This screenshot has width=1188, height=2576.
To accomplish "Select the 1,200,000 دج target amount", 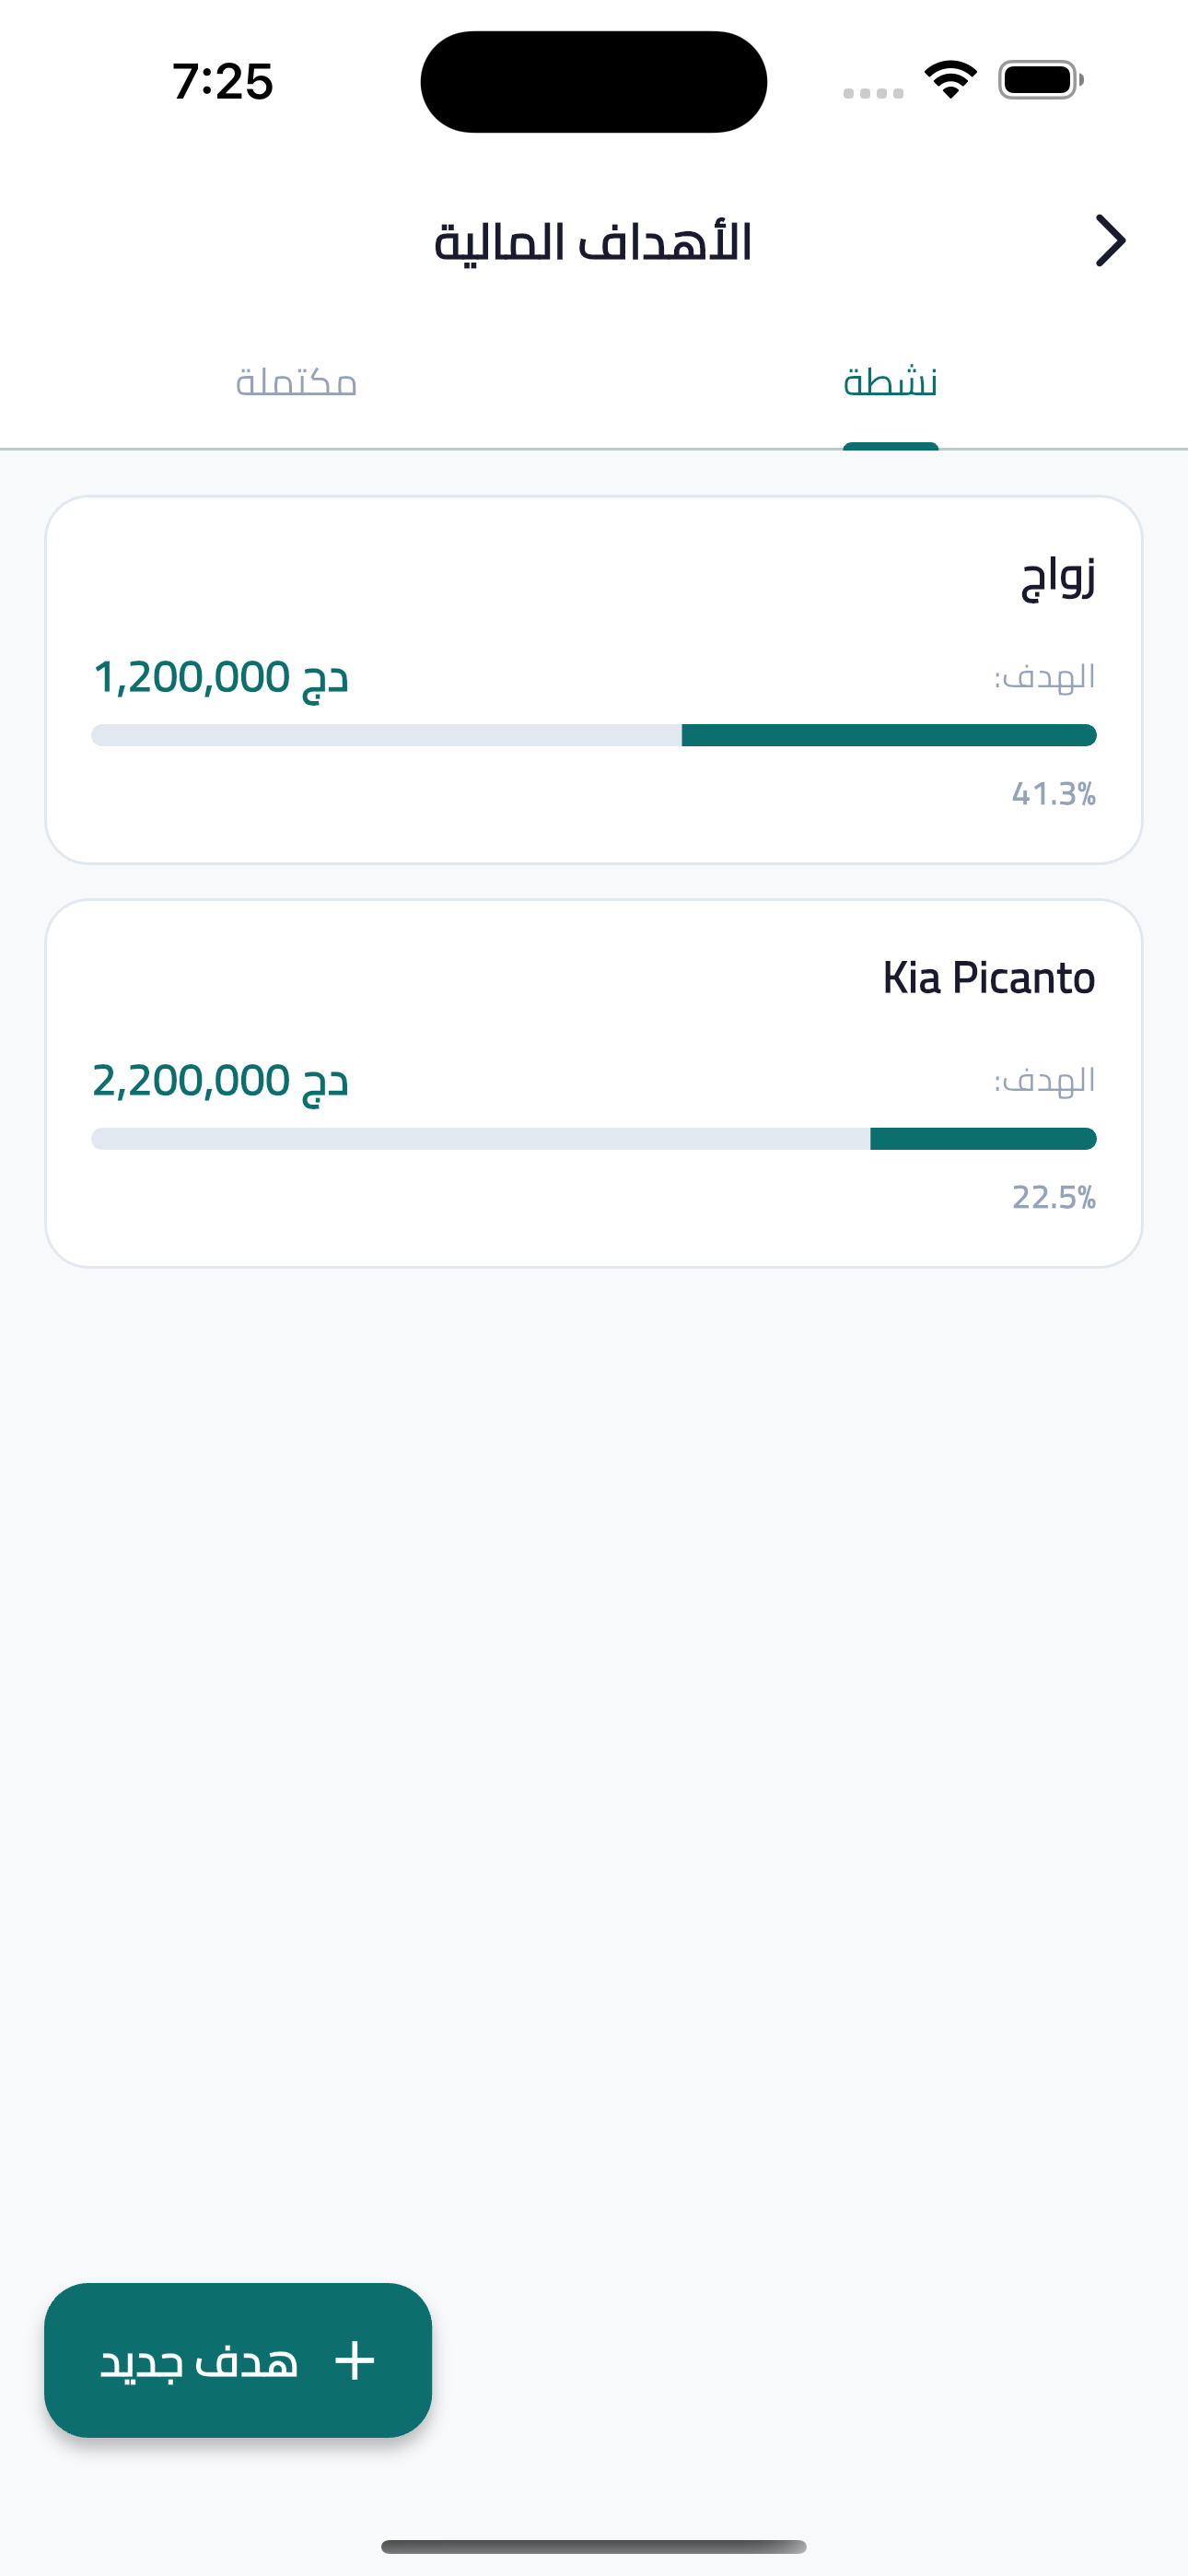I will tap(221, 678).
